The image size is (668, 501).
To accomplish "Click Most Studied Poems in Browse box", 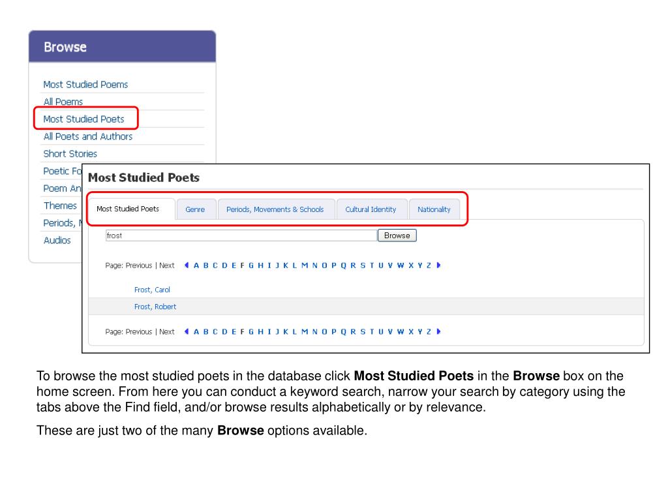I will point(85,84).
